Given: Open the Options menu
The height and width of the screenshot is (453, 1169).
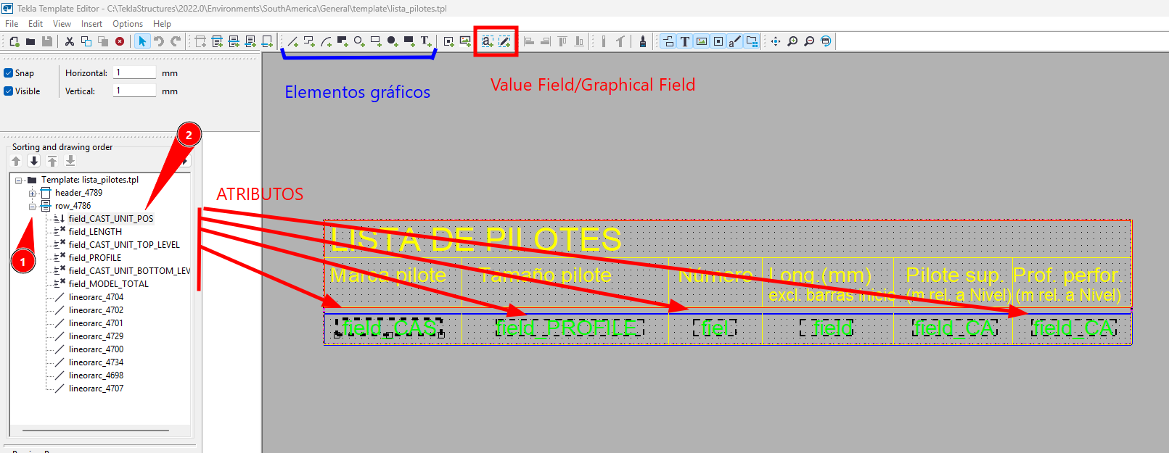Looking at the screenshot, I should pyautogui.click(x=127, y=24).
